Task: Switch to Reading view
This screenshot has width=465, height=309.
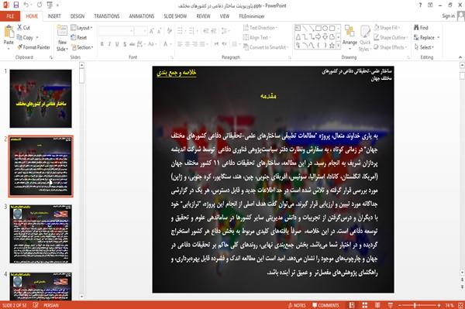Action: 377,305
